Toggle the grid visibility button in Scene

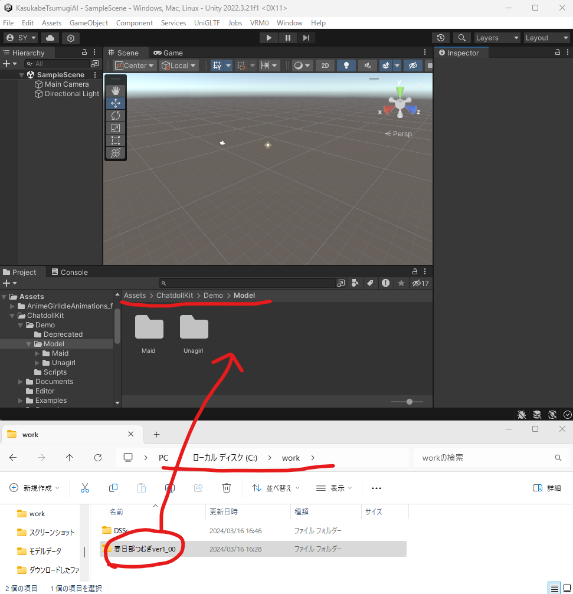tap(217, 65)
